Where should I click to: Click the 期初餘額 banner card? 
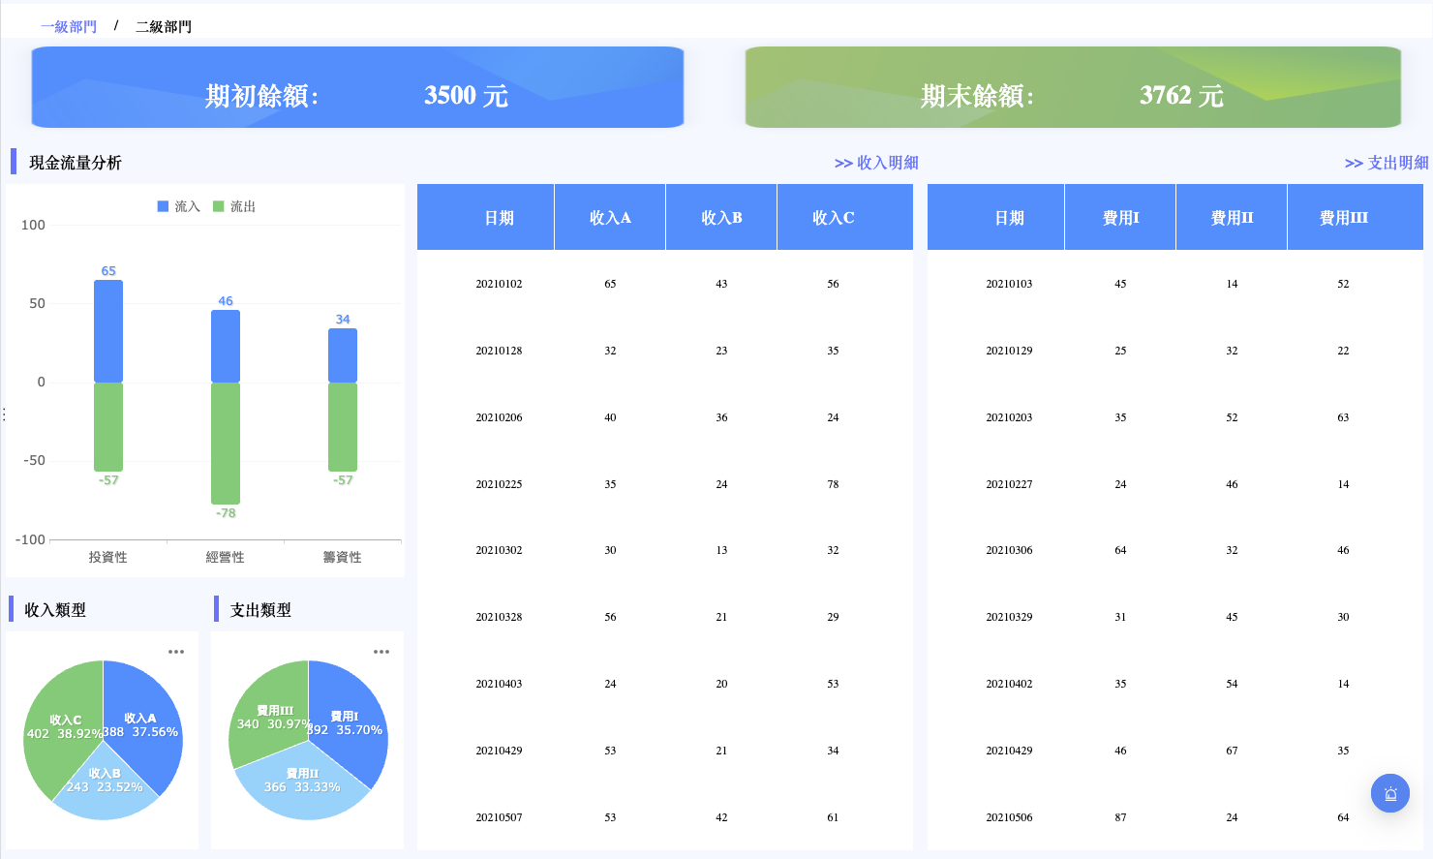click(357, 87)
